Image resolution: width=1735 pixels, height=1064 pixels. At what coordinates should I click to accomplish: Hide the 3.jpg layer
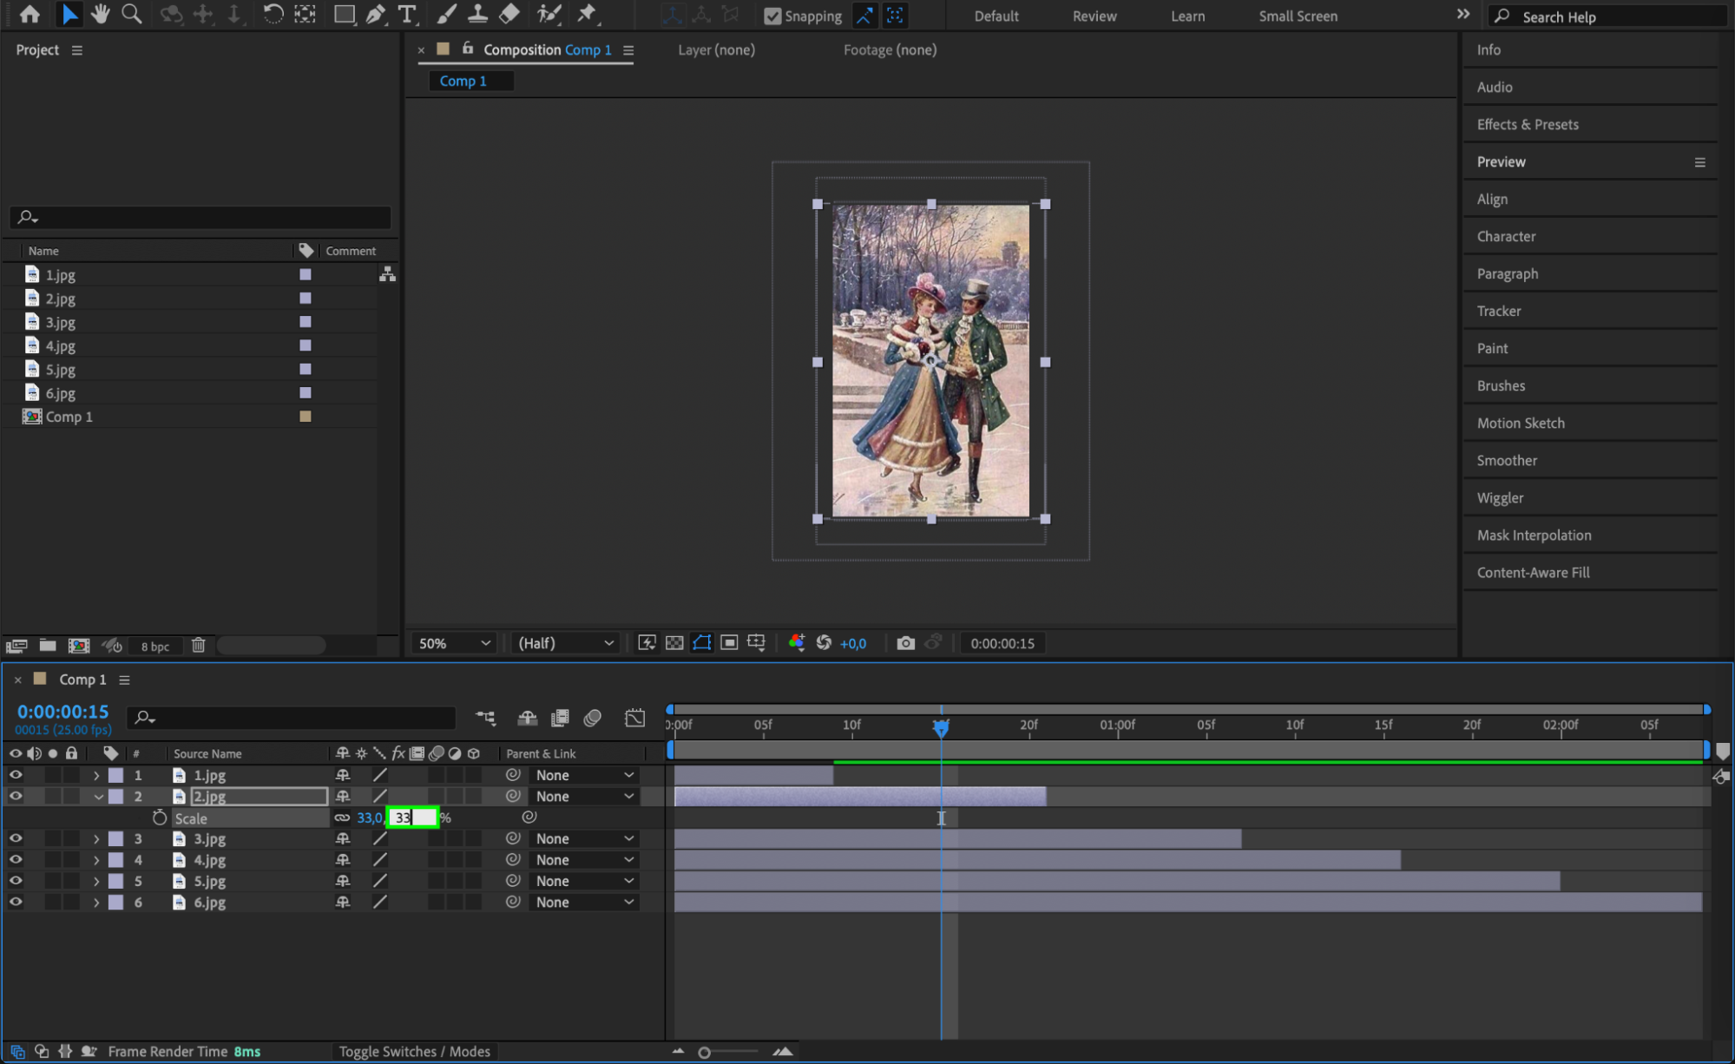(x=16, y=838)
